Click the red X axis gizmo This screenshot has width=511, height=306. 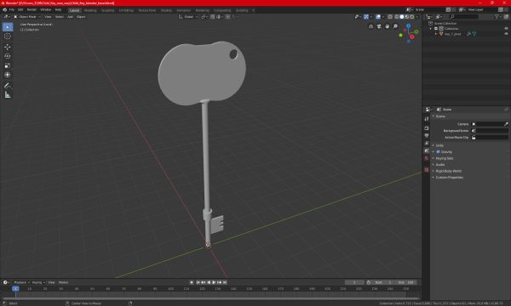(412, 37)
